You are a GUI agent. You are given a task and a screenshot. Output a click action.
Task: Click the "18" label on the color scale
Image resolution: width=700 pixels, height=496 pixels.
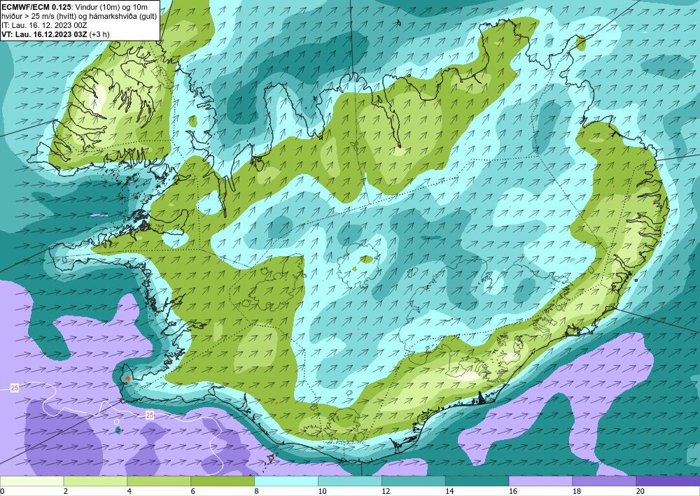tap(576, 491)
